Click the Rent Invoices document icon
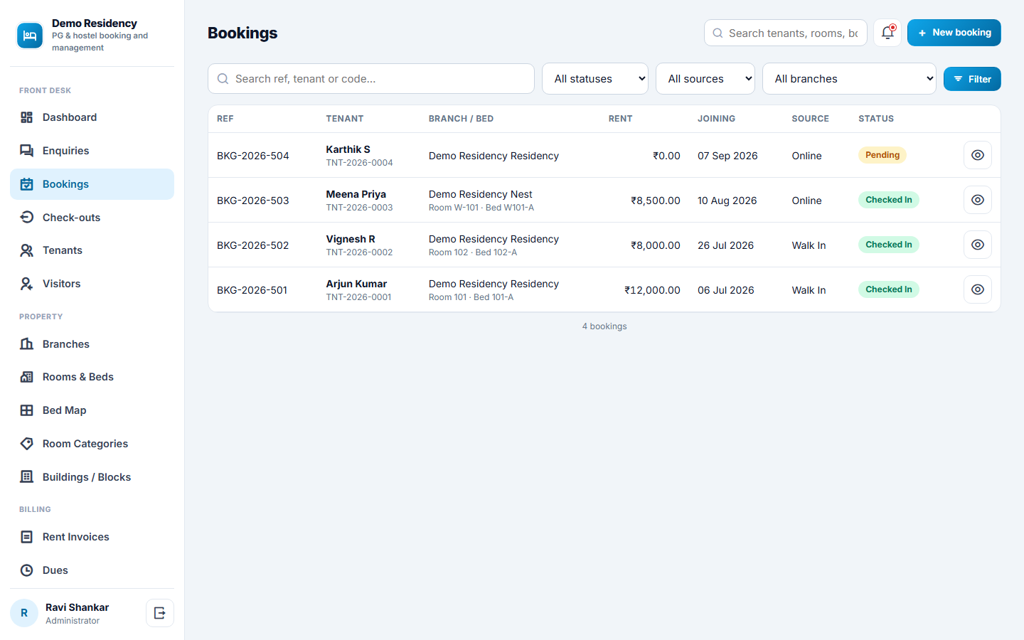Viewport: 1024px width, 640px height. point(27,537)
